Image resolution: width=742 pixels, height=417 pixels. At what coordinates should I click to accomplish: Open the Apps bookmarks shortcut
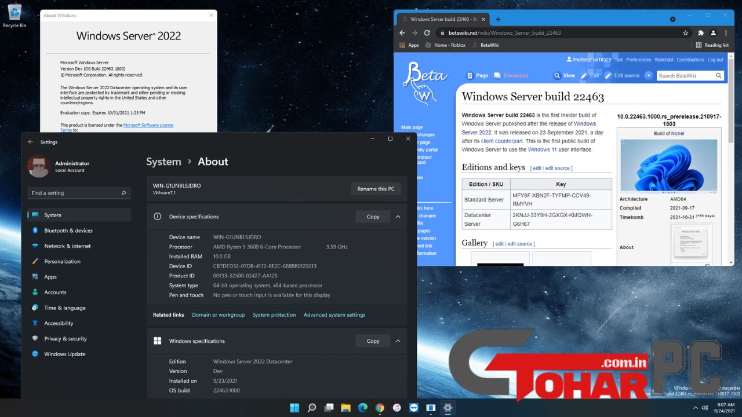click(409, 45)
